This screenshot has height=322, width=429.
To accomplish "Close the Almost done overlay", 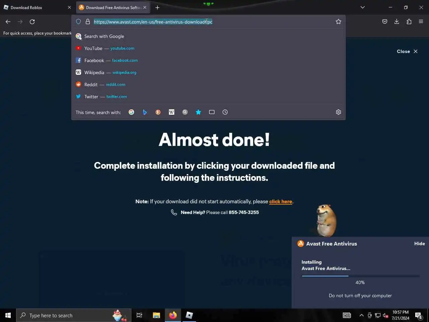I will click(x=407, y=51).
